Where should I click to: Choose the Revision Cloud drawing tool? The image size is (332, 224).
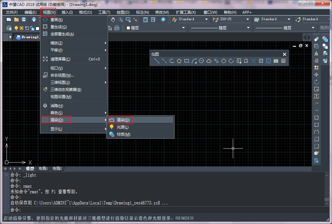(x=209, y=61)
